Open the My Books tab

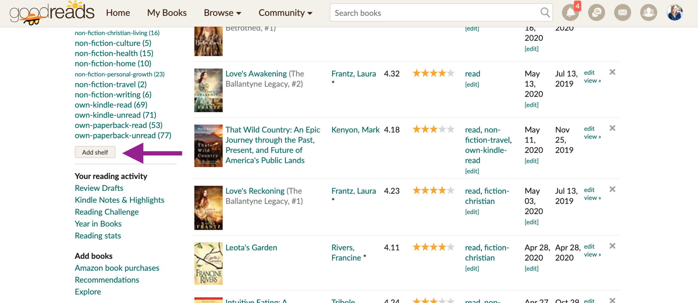coord(167,13)
